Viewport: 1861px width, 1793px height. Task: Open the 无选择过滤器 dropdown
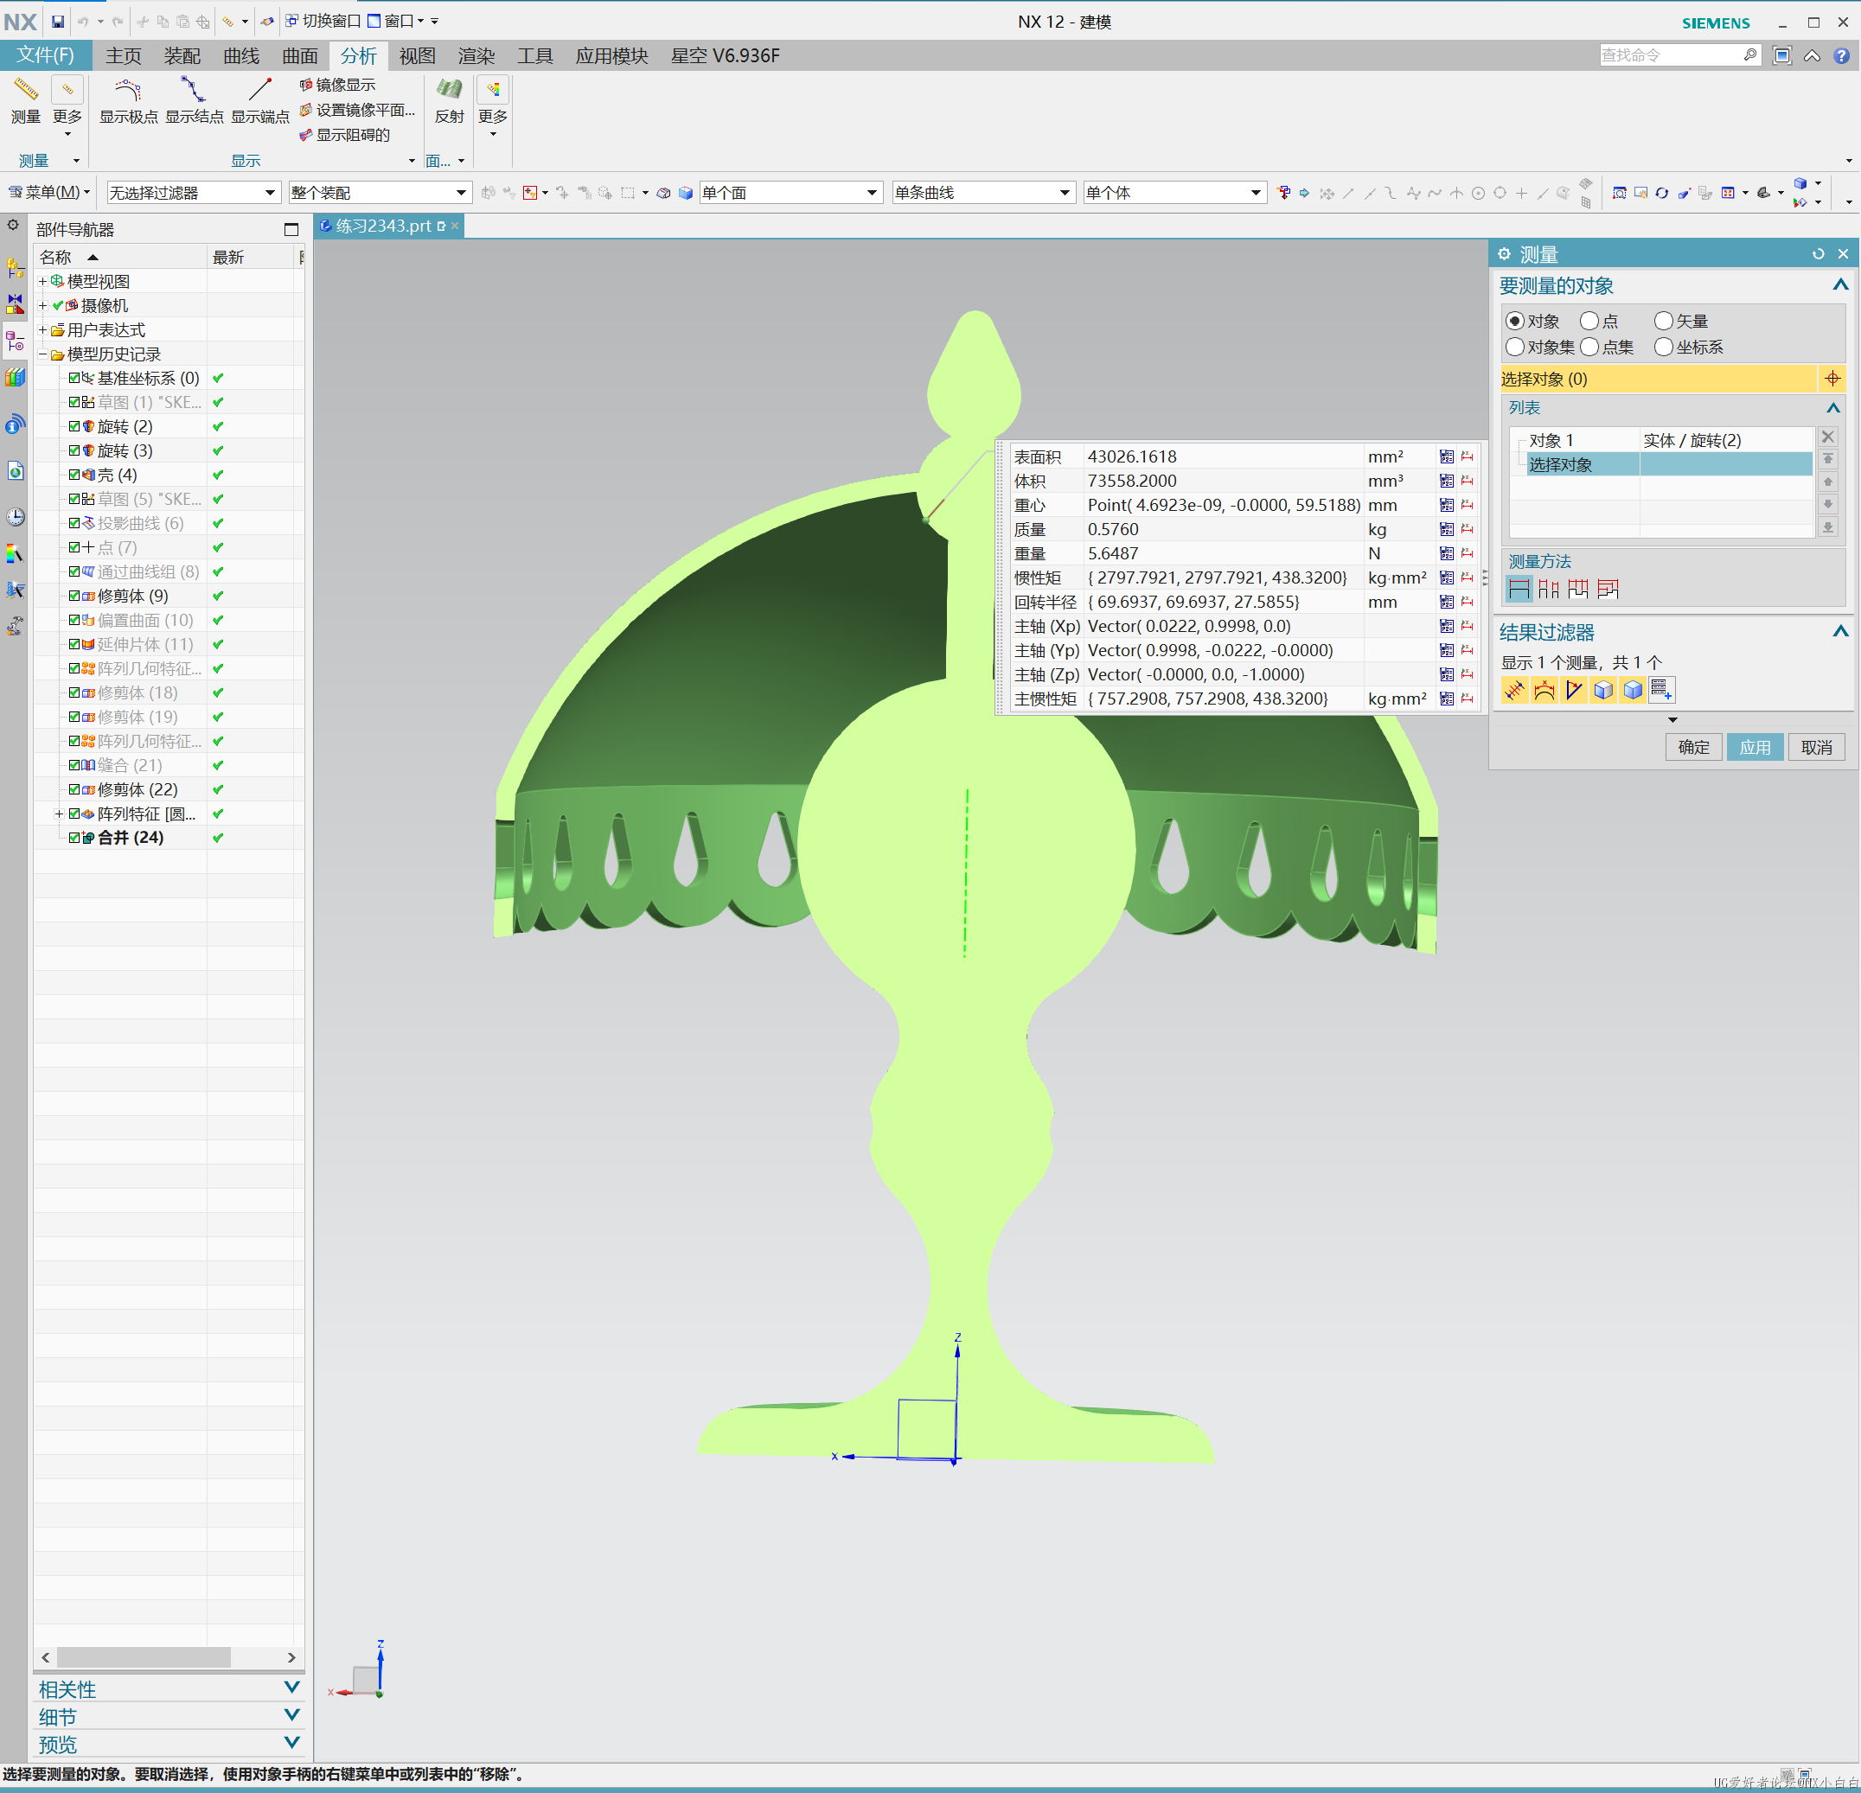[x=194, y=193]
